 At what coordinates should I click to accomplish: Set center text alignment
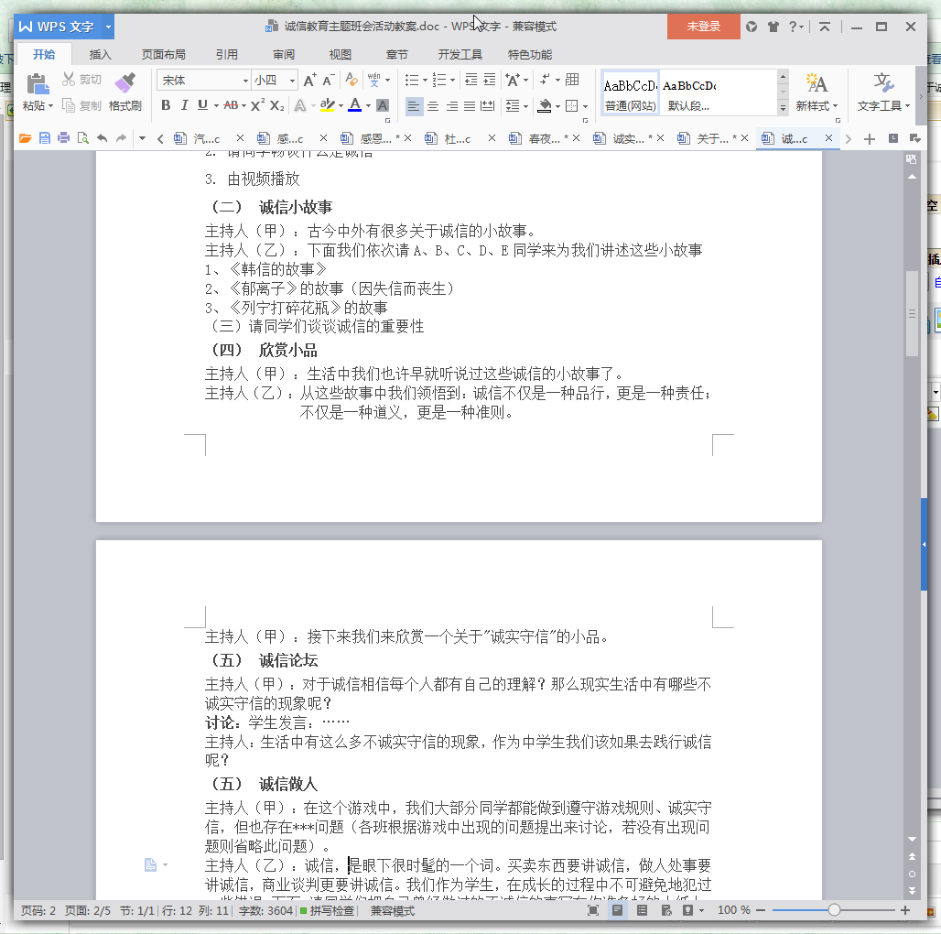pyautogui.click(x=433, y=106)
